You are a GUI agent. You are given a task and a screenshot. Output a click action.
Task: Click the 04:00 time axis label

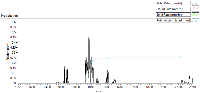click(x=47, y=87)
